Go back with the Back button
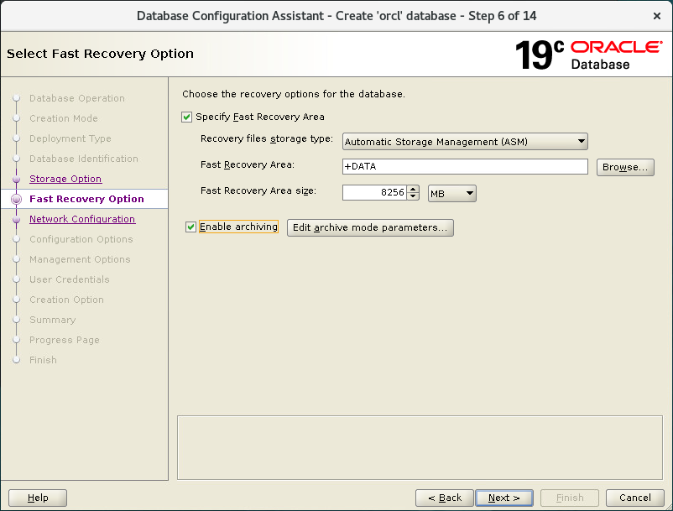 445,498
